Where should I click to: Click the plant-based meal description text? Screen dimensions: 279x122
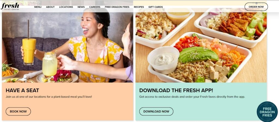[x=49, y=97]
